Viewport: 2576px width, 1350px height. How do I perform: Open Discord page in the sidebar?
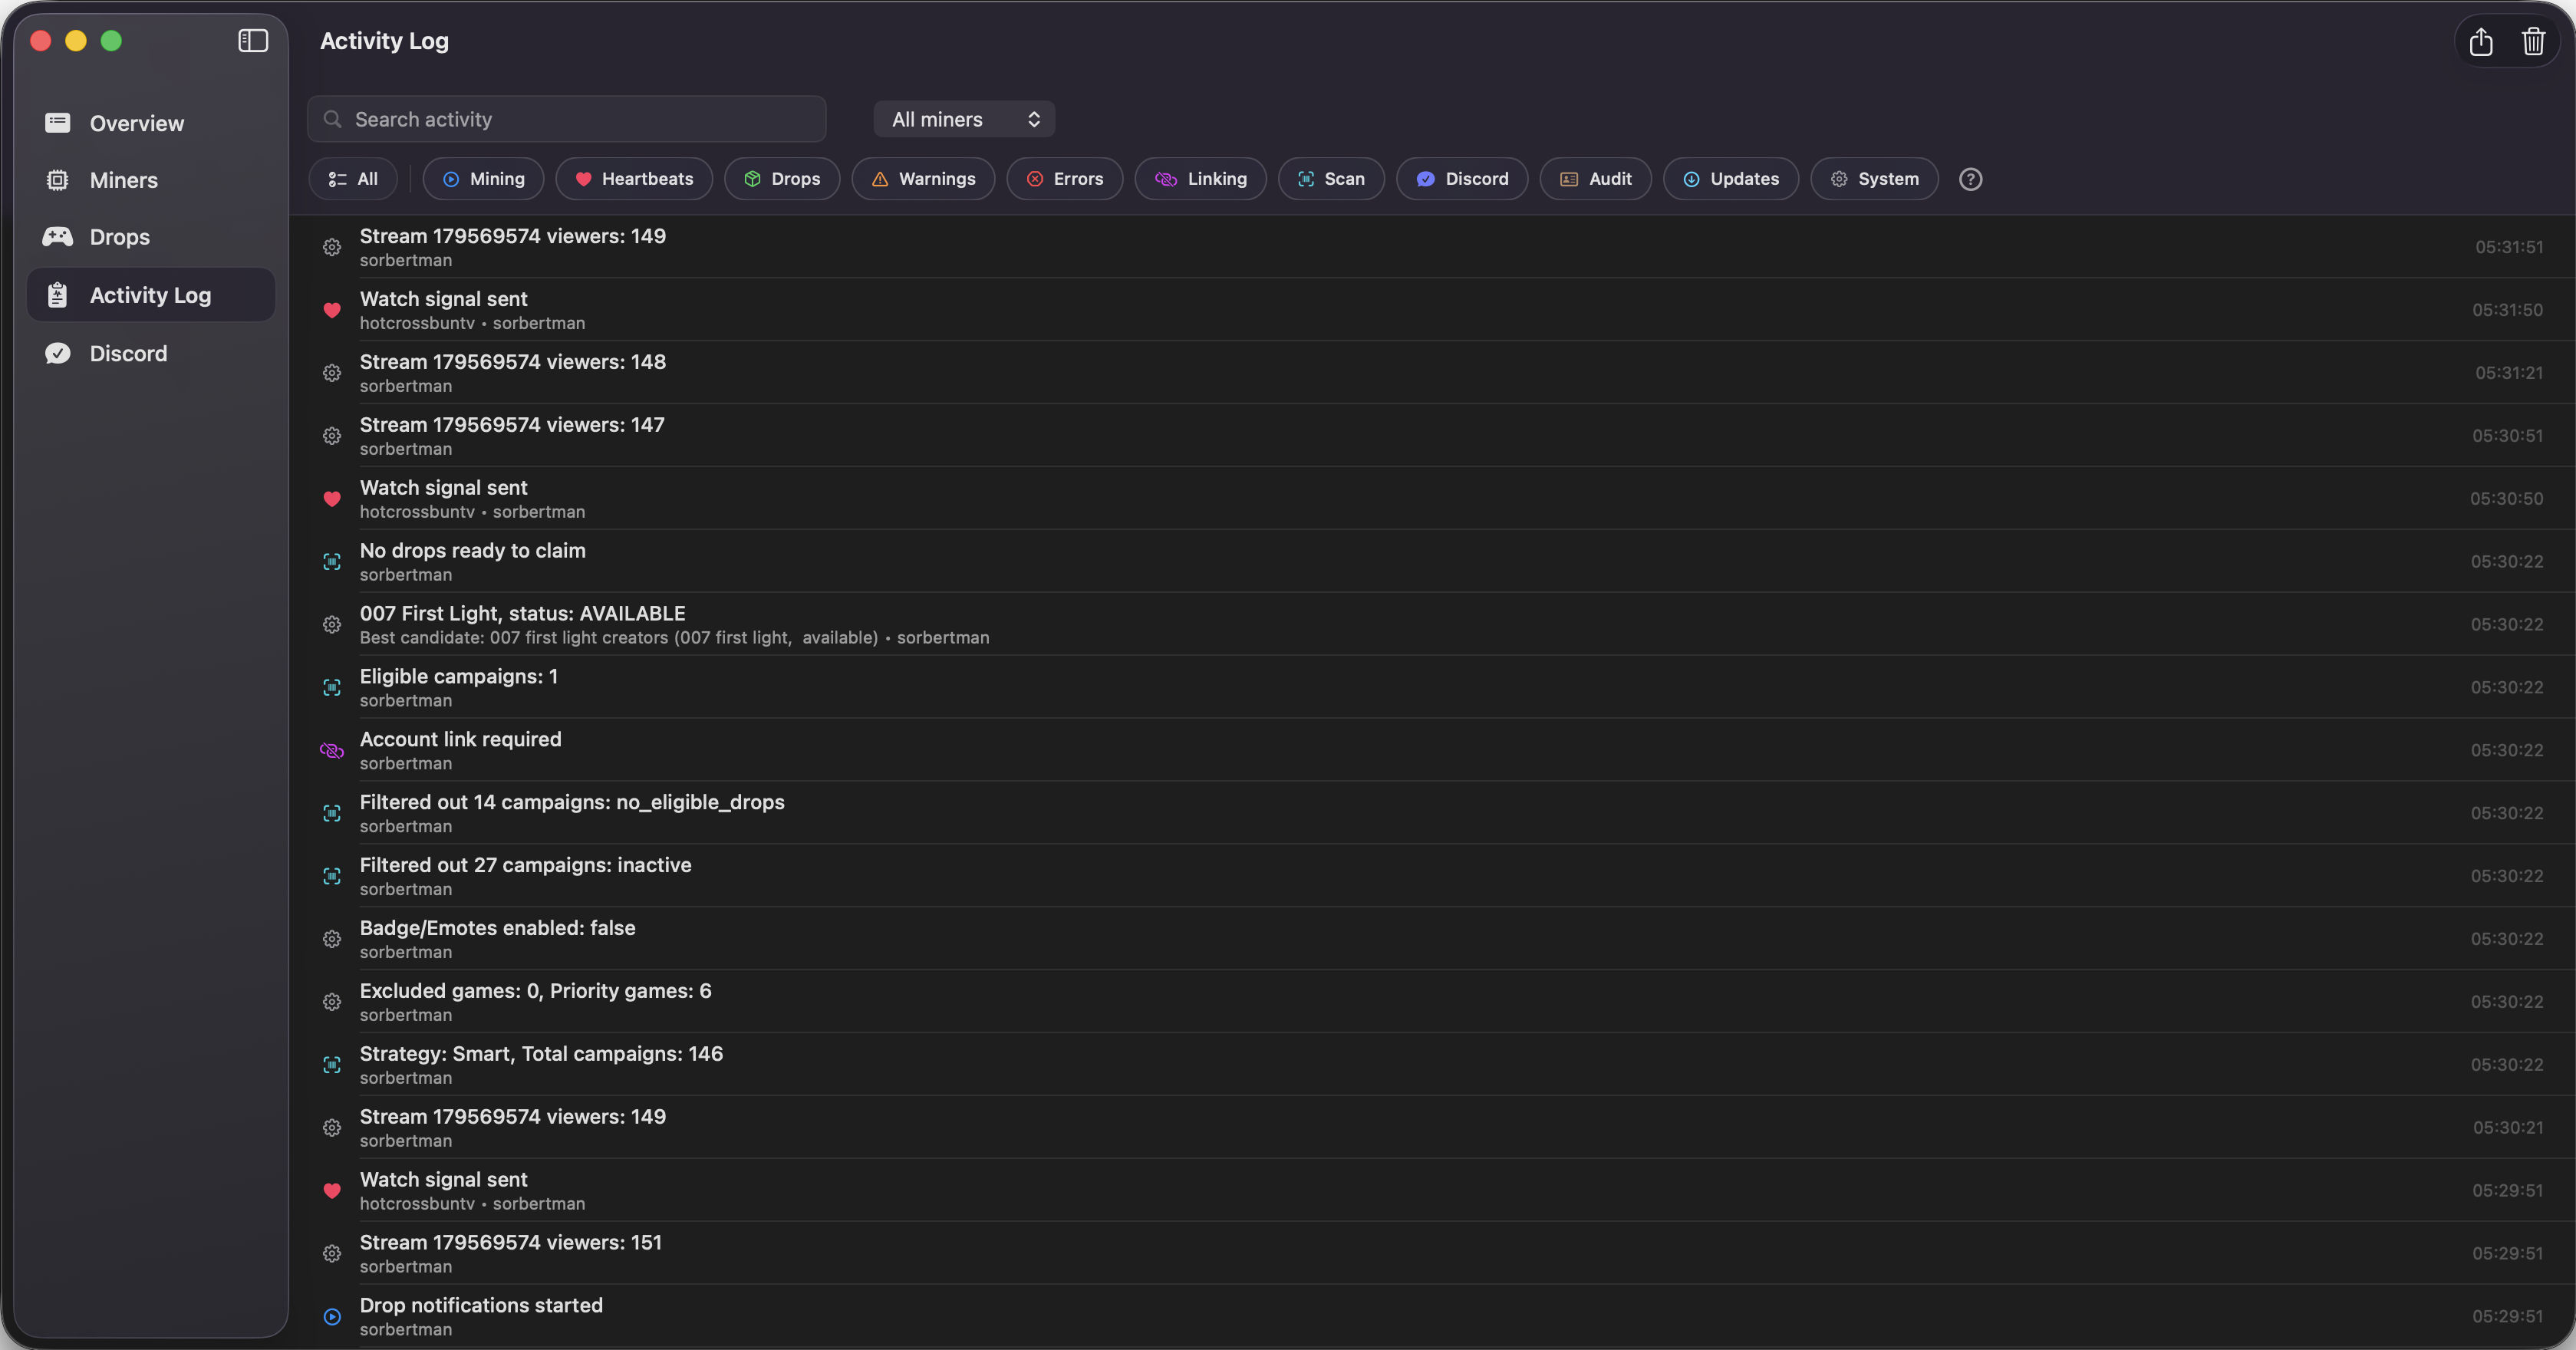151,353
